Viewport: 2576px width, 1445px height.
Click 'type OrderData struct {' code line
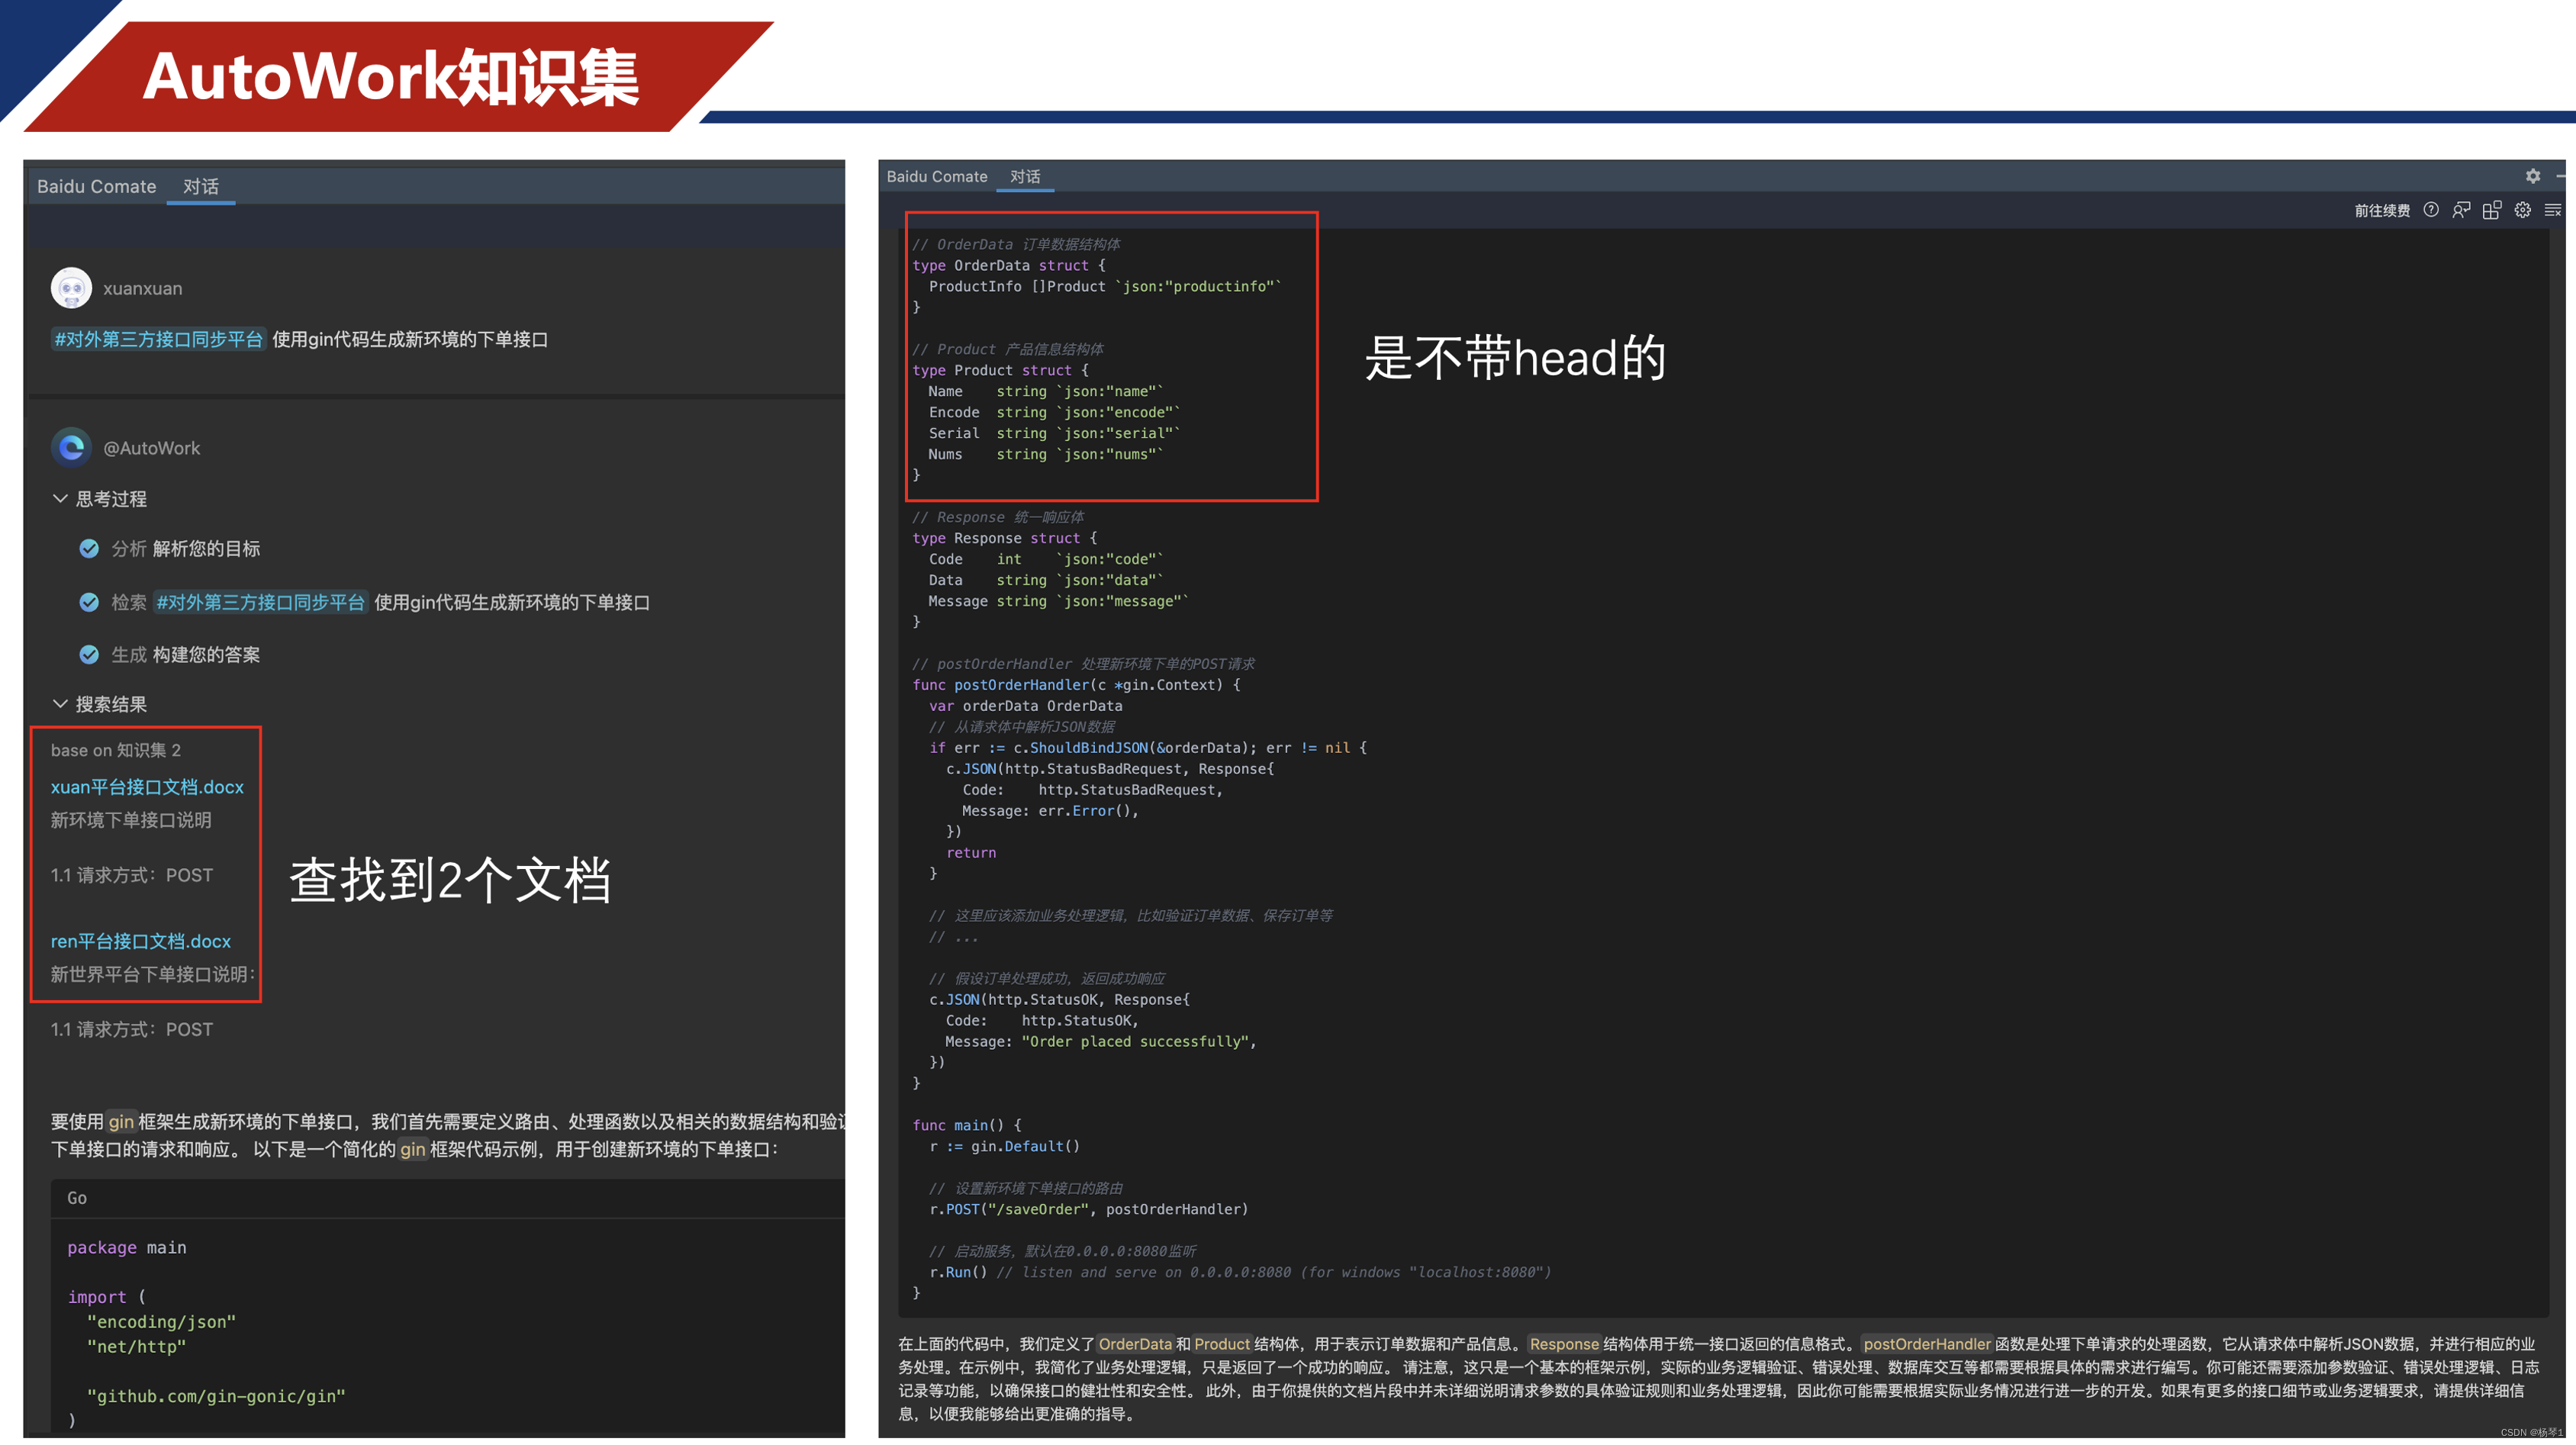coord(1009,265)
